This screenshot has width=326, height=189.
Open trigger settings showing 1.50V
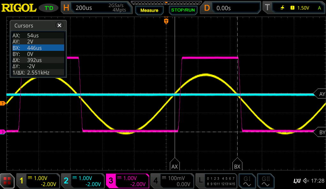coord(294,8)
